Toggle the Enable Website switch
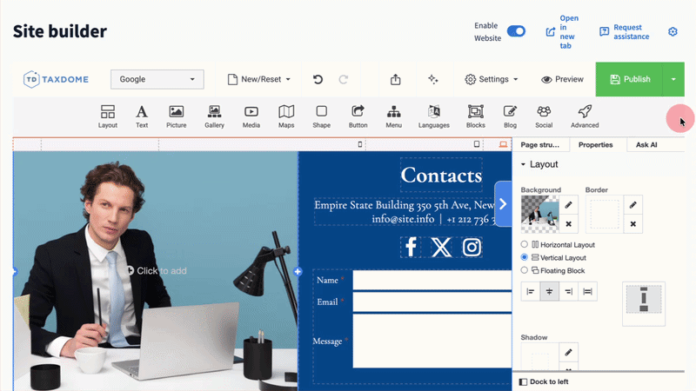Viewport: 696px width, 391px height. [516, 31]
